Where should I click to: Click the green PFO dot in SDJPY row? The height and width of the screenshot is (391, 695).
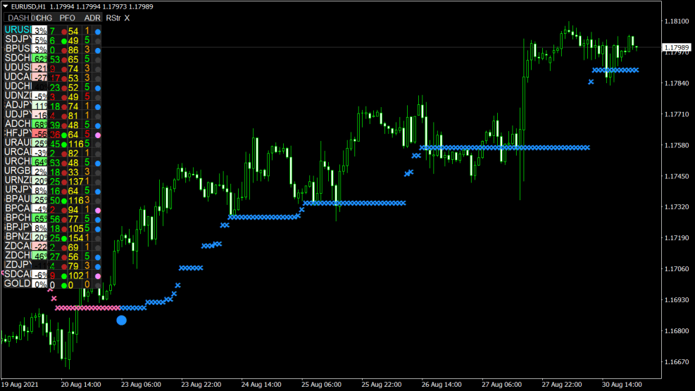pos(64,42)
